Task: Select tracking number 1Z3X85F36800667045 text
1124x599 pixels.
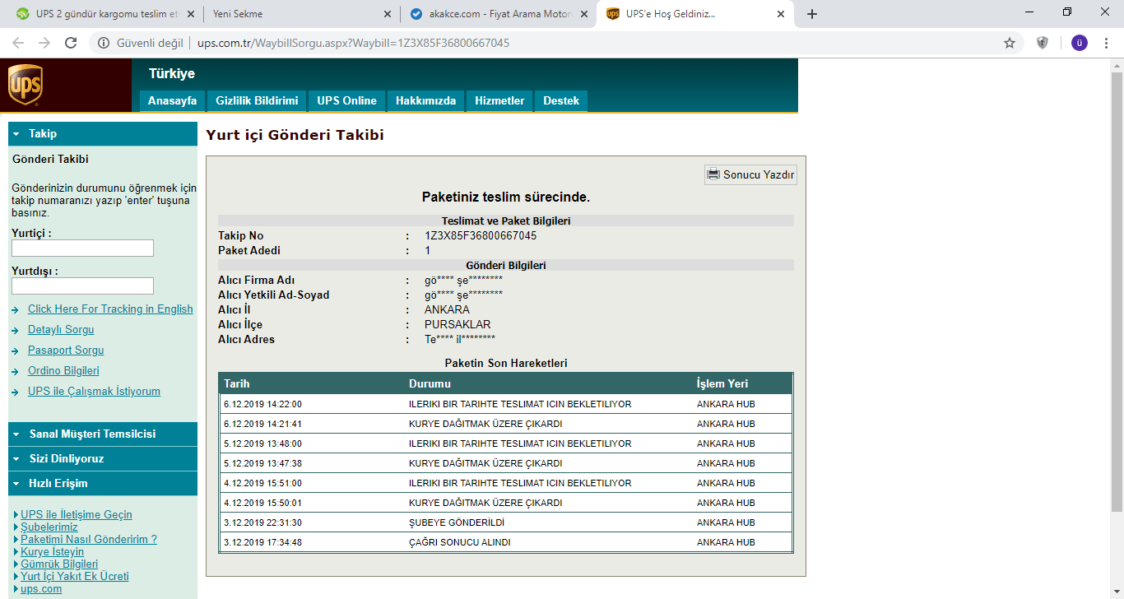Action: 481,235
